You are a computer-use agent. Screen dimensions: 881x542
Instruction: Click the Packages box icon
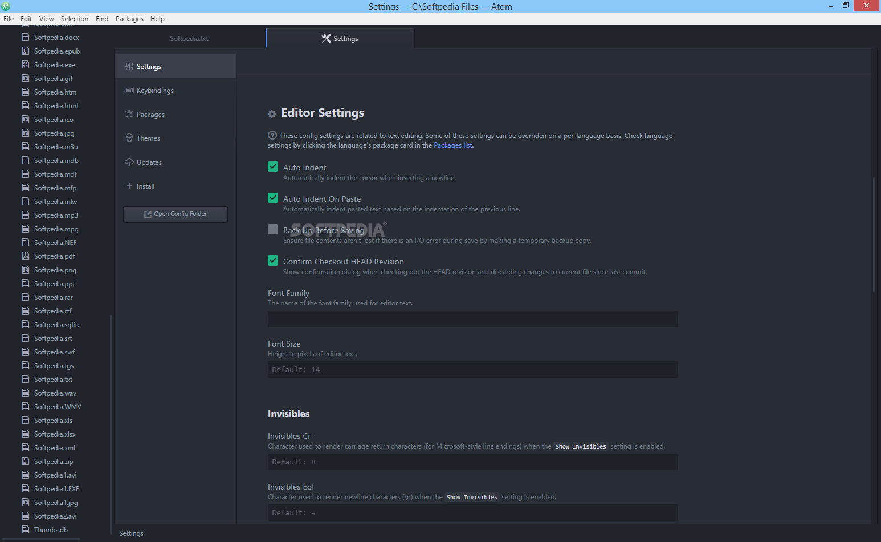pos(129,114)
